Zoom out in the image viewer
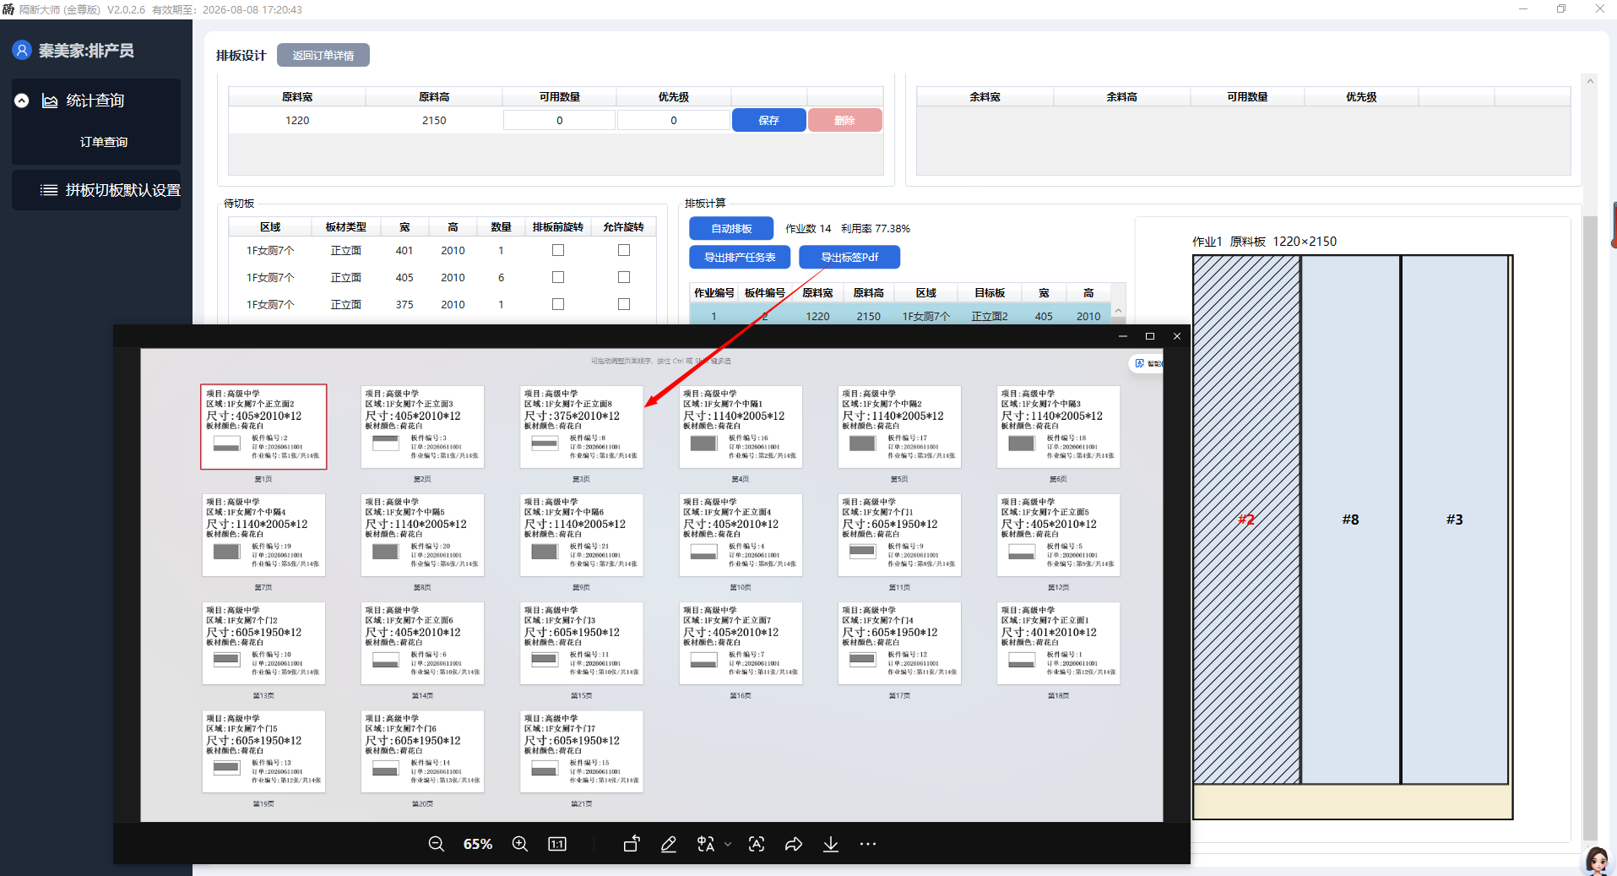1617x876 pixels. [436, 844]
